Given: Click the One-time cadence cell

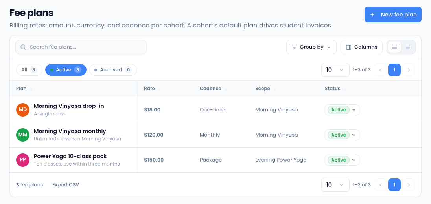Looking at the screenshot, I should tap(212, 110).
